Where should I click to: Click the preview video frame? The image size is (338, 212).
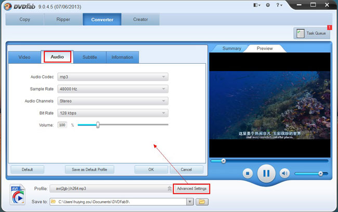pos(270,105)
